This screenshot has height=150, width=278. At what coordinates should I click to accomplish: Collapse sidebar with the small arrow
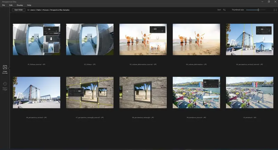[9, 68]
